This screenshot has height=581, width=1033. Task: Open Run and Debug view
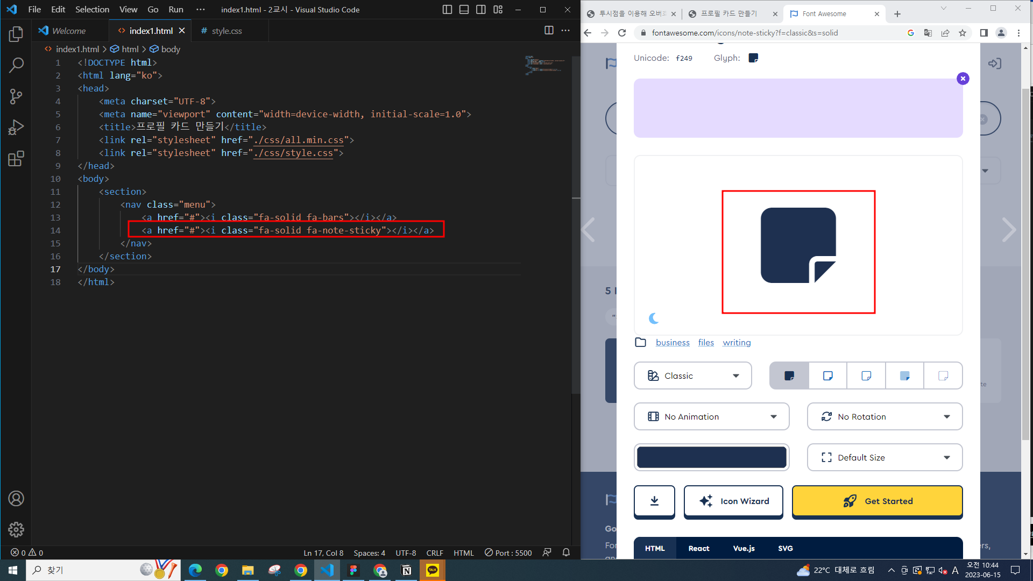pyautogui.click(x=16, y=128)
